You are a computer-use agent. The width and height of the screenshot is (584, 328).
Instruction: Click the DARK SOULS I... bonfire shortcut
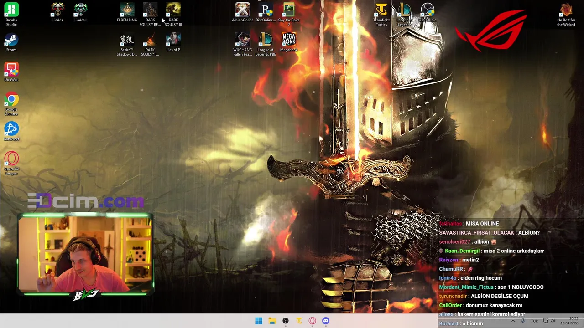(x=150, y=44)
